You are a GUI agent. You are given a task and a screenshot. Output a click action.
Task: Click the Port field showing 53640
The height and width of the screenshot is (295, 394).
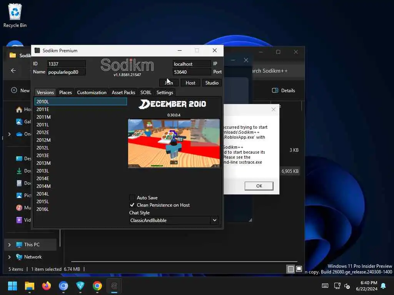(192, 72)
